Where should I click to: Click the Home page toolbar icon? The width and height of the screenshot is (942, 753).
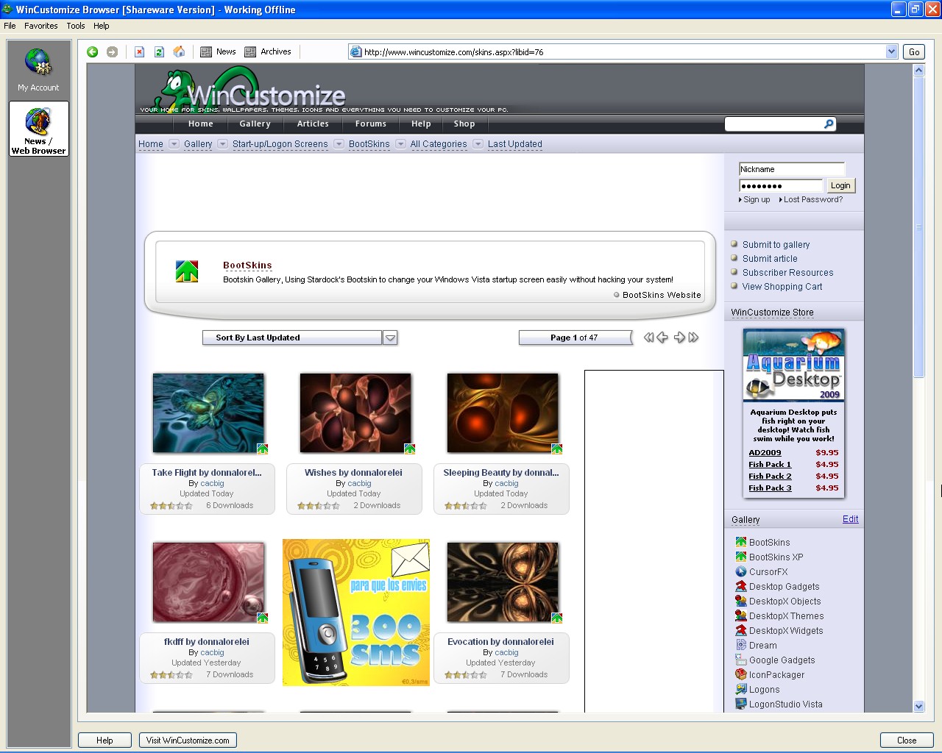point(179,51)
